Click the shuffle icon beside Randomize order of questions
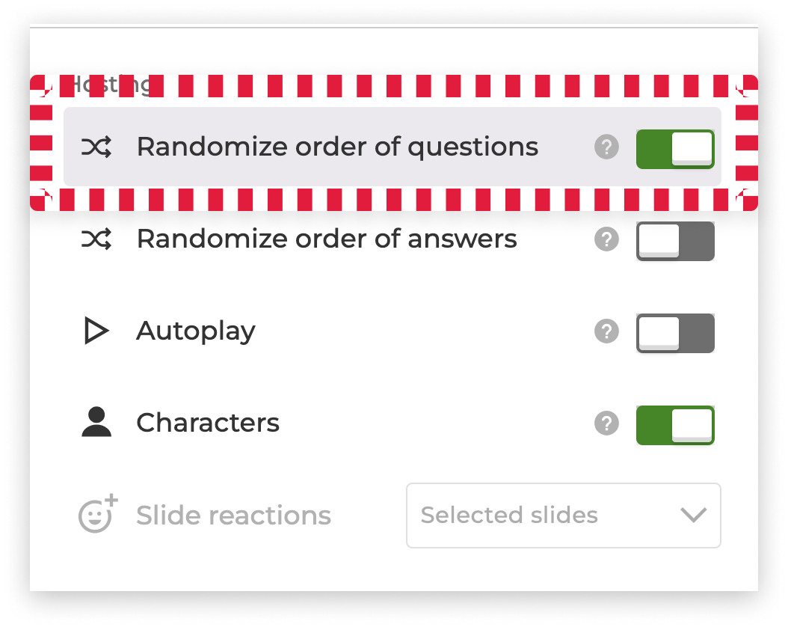The image size is (788, 627). 96,147
